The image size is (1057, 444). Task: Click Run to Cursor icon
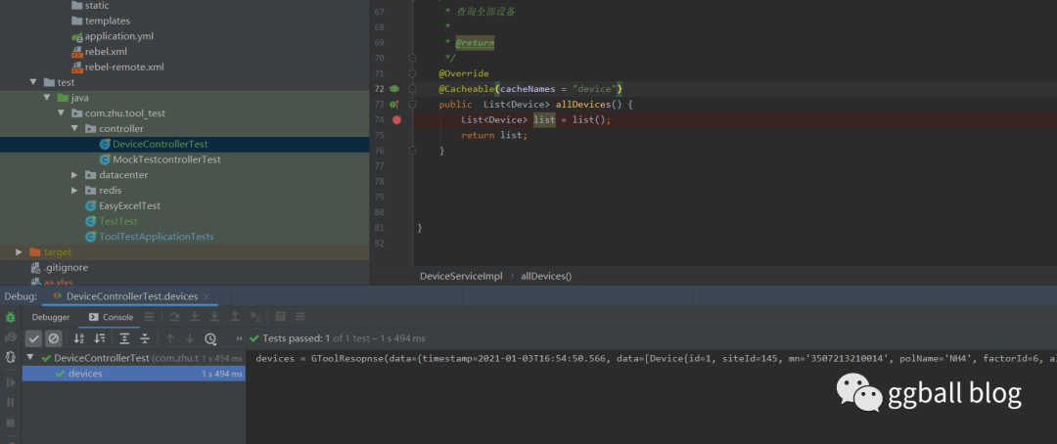(x=254, y=317)
